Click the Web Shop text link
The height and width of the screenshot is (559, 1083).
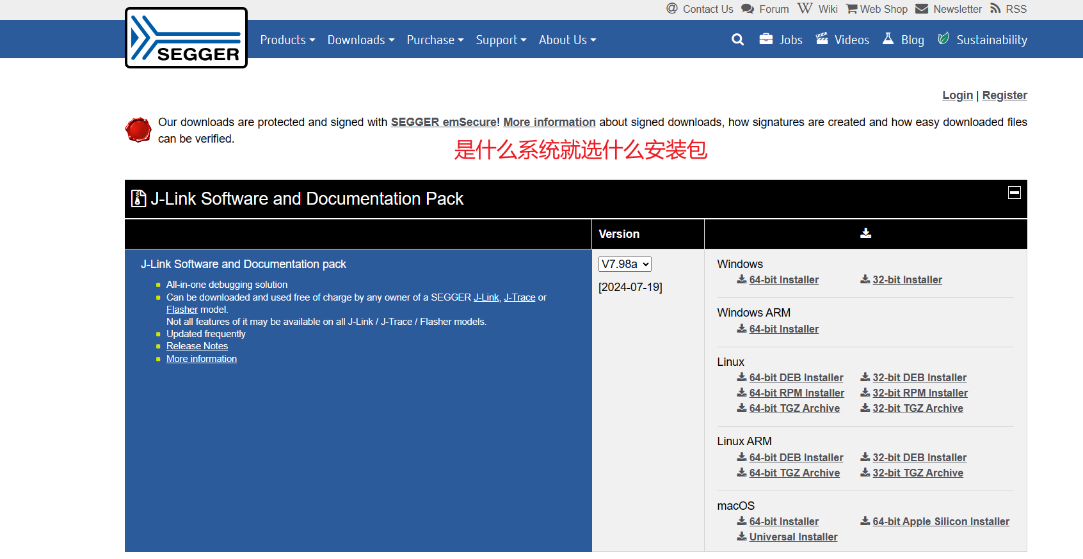click(x=883, y=9)
